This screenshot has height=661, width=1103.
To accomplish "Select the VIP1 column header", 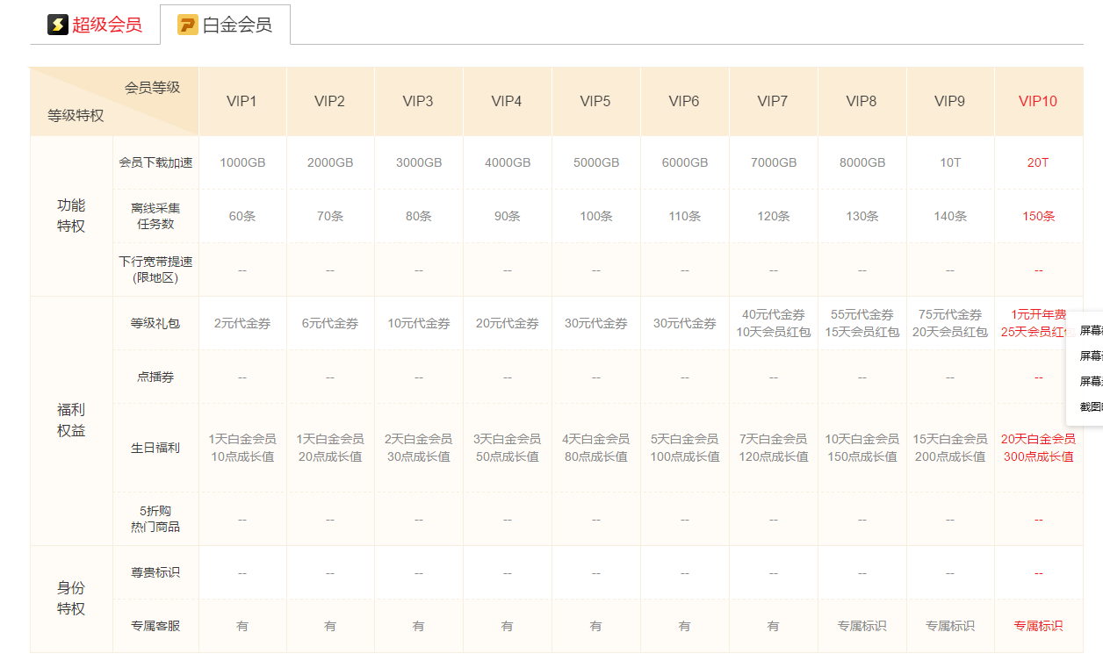I will pos(242,101).
